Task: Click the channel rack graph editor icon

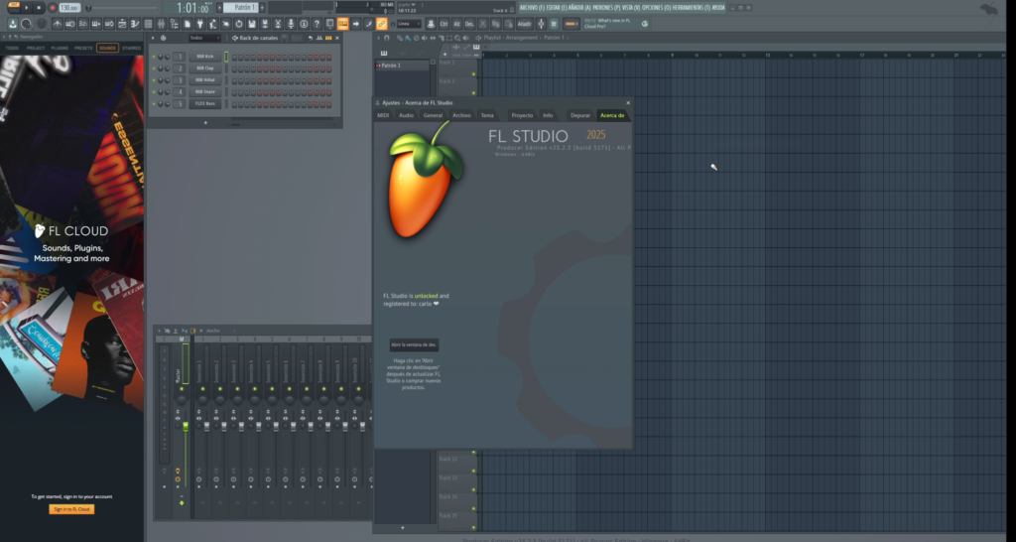Action: click(x=319, y=38)
